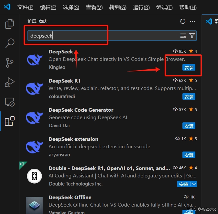Click the '95K' download count
Image resolution: width=218 pixels, height=214 pixels.
[180, 51]
